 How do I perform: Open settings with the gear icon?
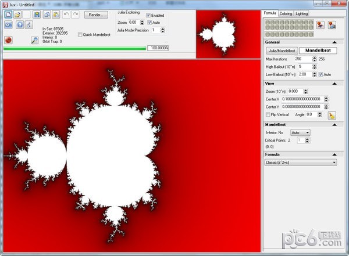click(x=9, y=24)
